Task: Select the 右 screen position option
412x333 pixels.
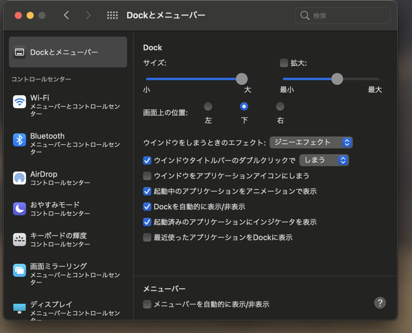Action: coord(280,106)
